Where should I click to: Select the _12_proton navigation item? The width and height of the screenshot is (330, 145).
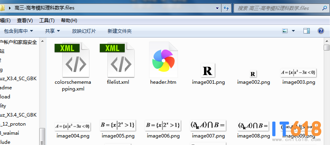pyautogui.click(x=13, y=124)
